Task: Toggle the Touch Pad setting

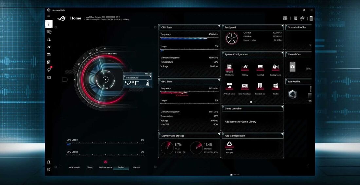Action: click(260, 68)
